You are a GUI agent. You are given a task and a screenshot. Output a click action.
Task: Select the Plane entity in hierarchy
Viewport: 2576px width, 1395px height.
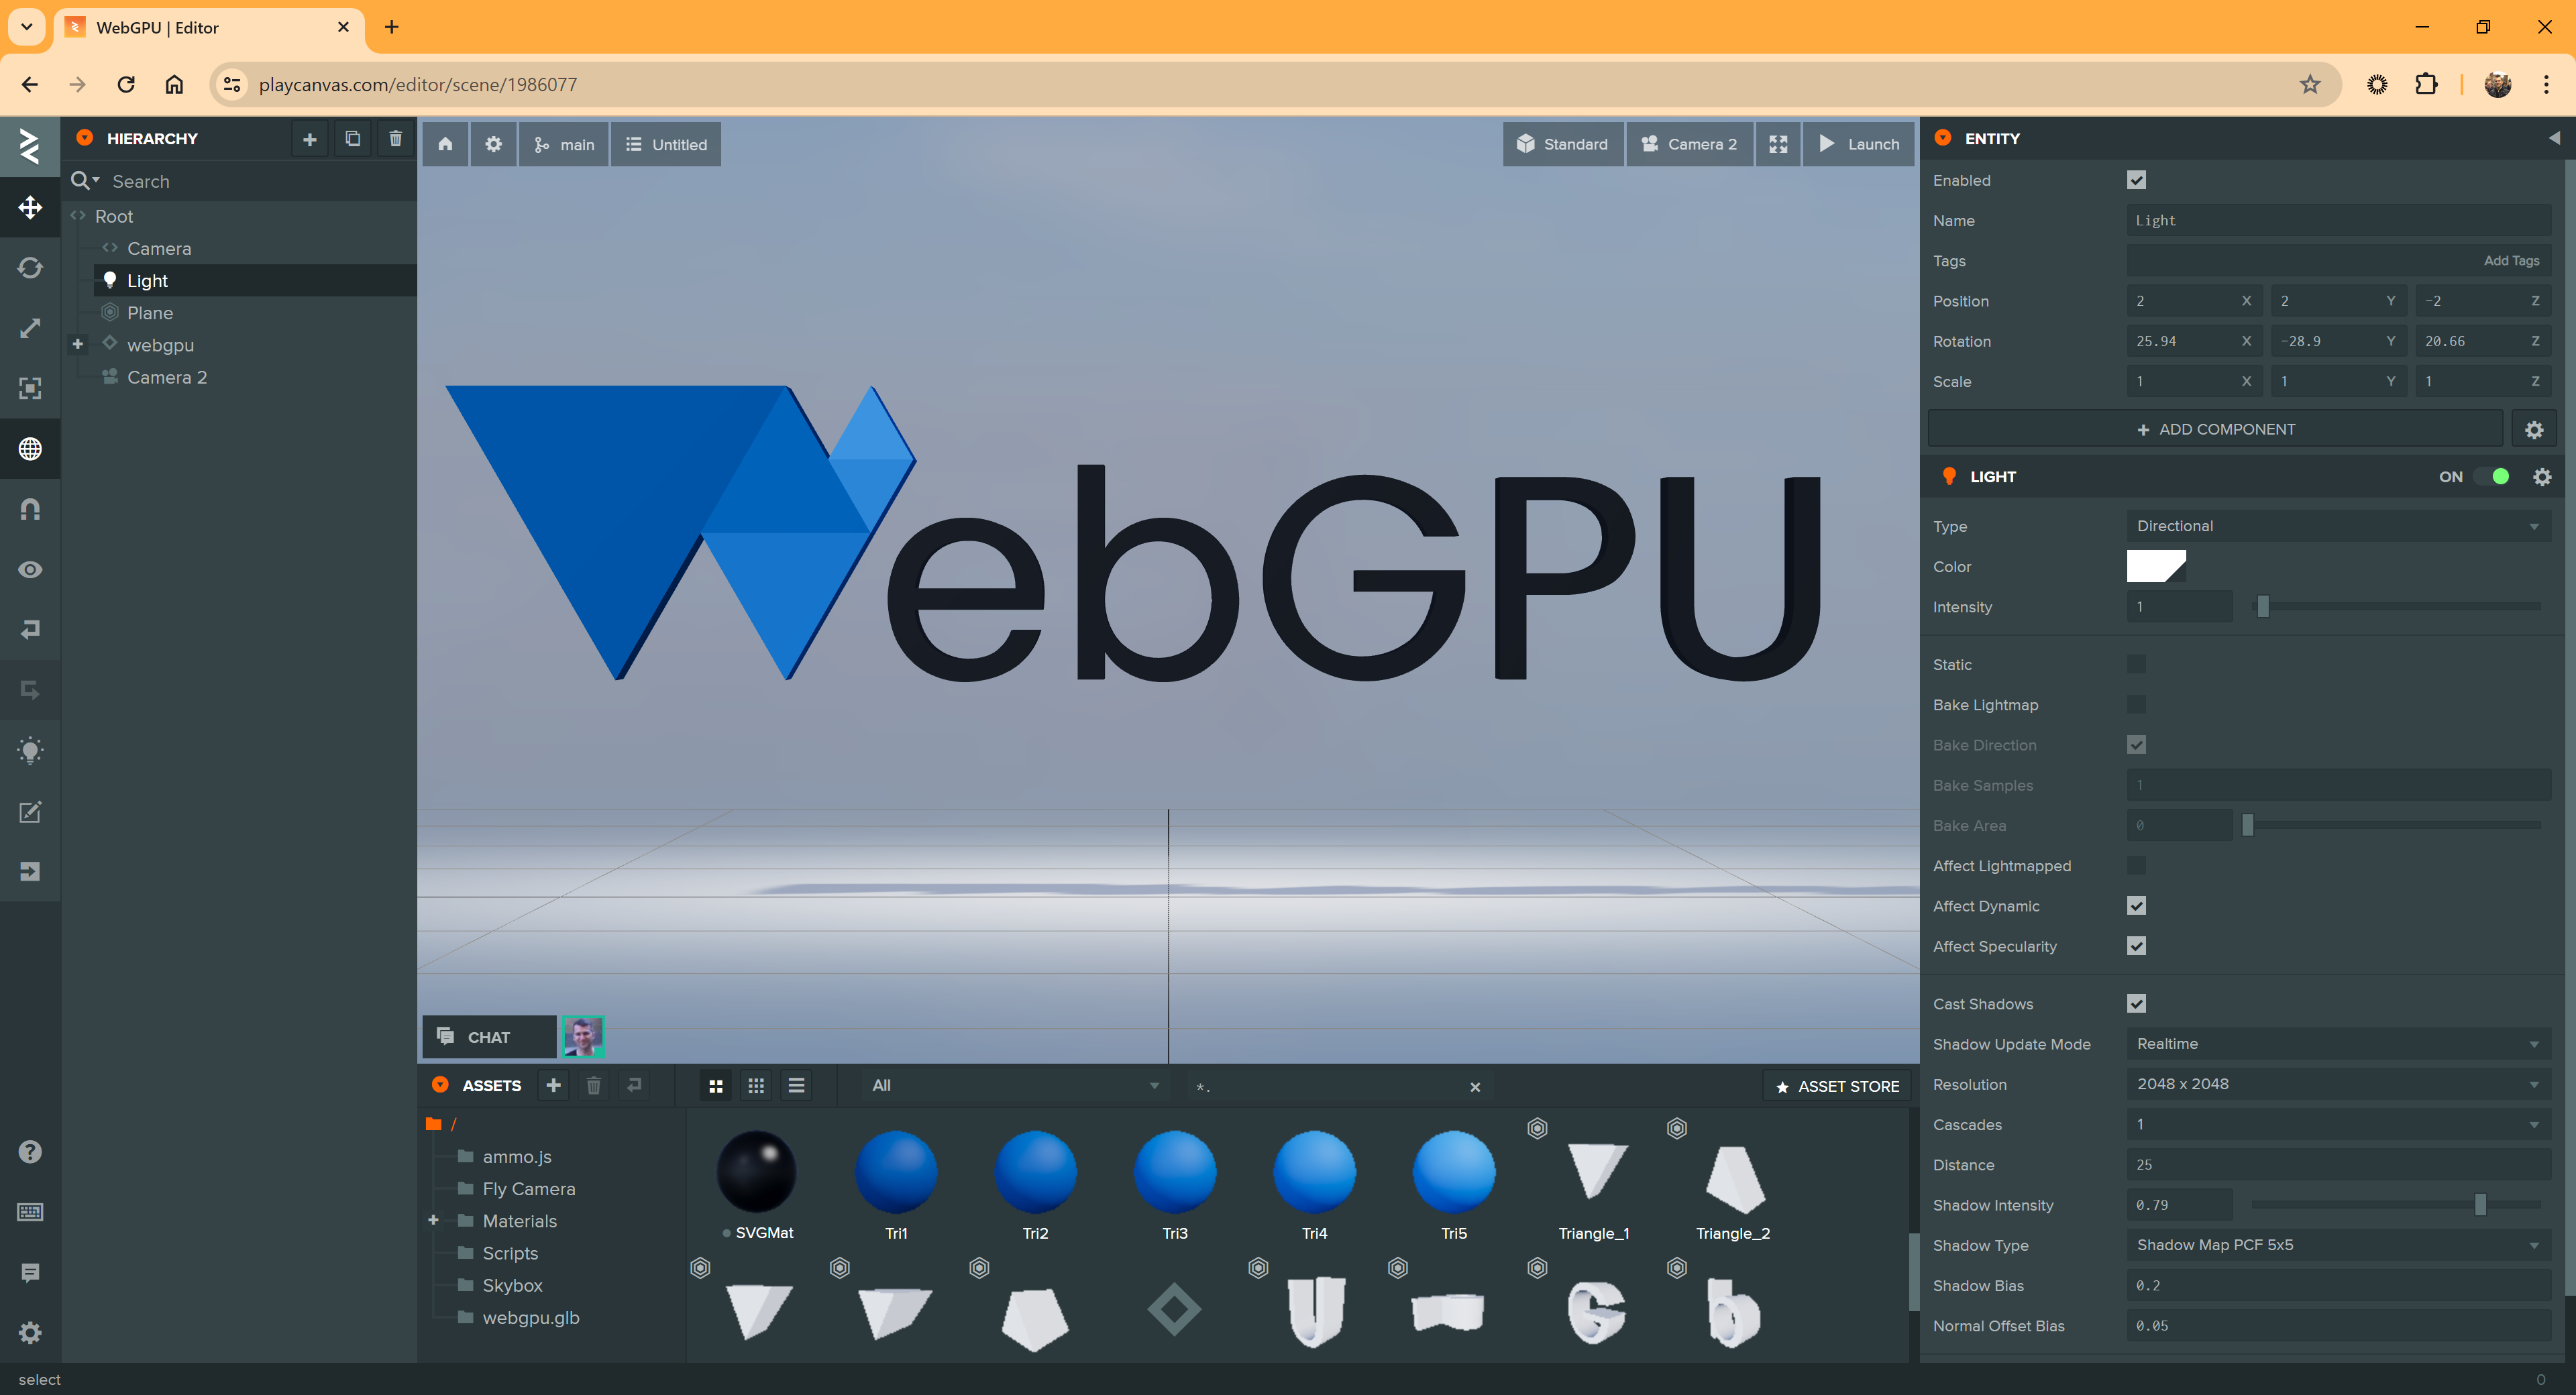(150, 313)
